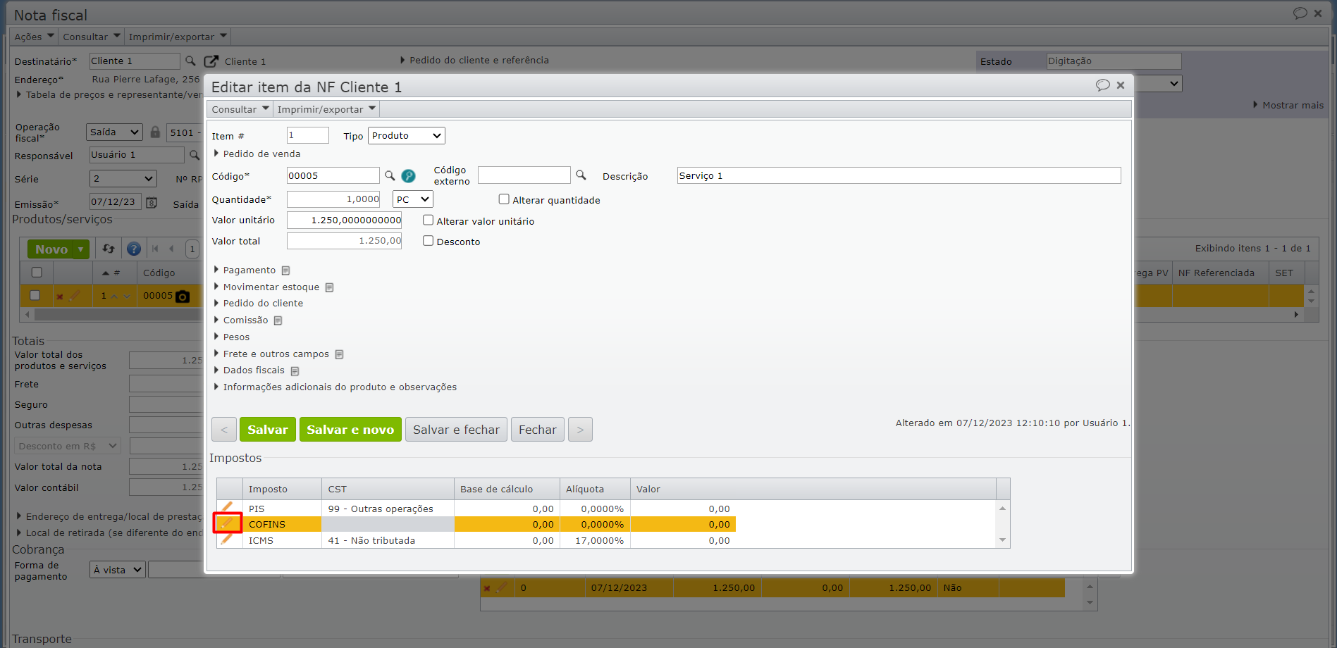
Task: Click Salvar e fechar
Action: [x=456, y=430]
